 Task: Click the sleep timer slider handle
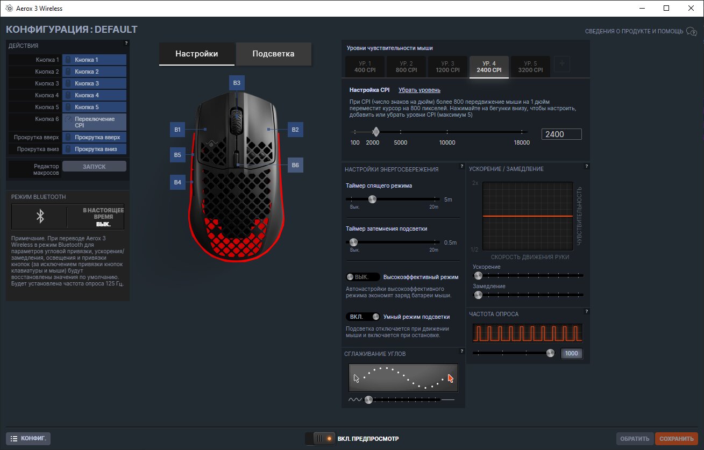click(372, 199)
